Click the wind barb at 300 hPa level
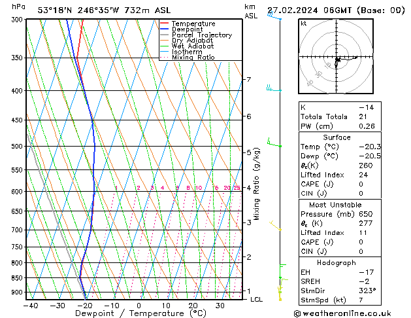The width and height of the screenshot is (411, 318). click(274, 16)
